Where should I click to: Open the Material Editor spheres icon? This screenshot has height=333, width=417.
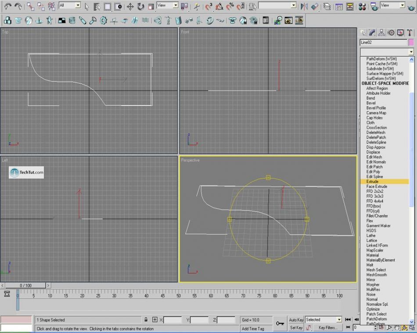tap(362, 7)
